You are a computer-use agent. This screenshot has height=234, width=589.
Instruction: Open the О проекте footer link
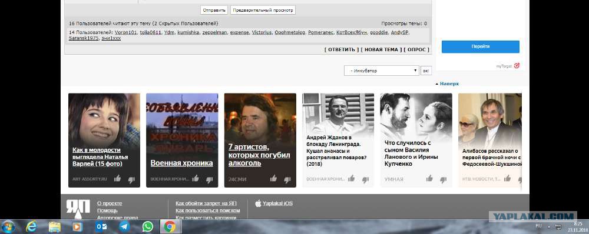pos(110,203)
